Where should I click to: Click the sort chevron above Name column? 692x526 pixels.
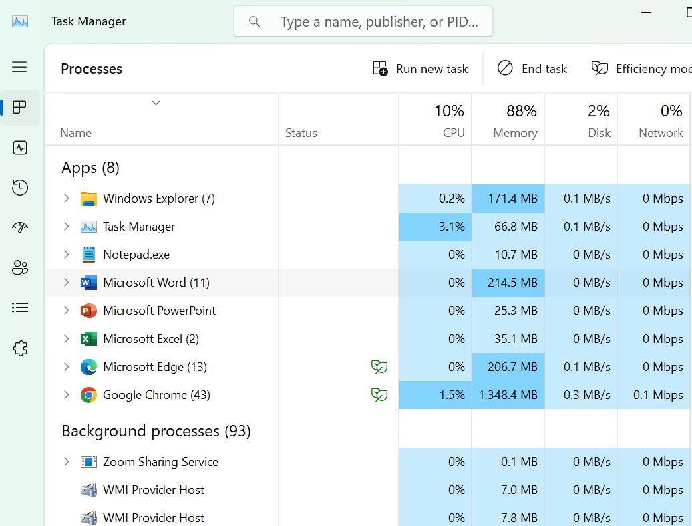[x=156, y=103]
